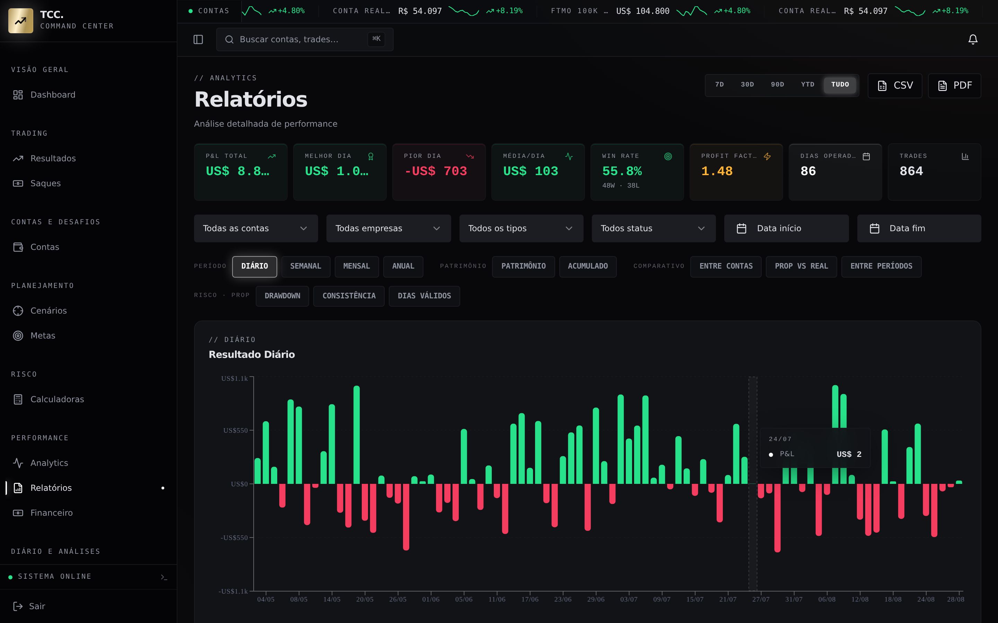The height and width of the screenshot is (623, 998).
Task: Select the 90D time range
Action: click(x=777, y=84)
